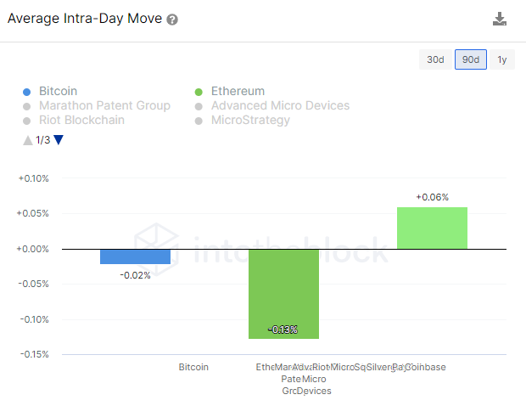The height and width of the screenshot is (417, 526).
Task: Go to next legend page arrow
Action: click(58, 139)
